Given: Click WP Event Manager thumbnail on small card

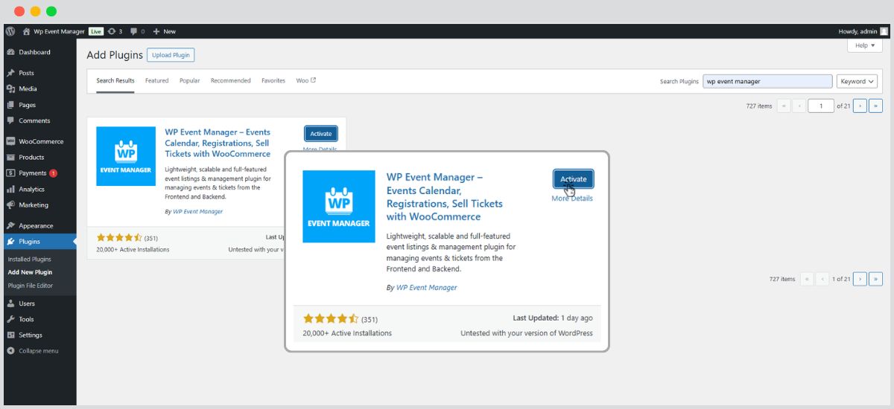Looking at the screenshot, I should pos(126,156).
